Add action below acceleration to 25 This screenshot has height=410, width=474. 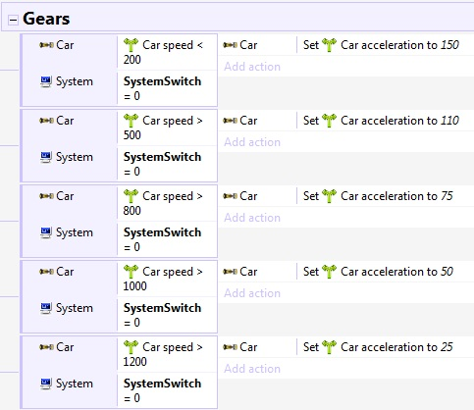252,369
